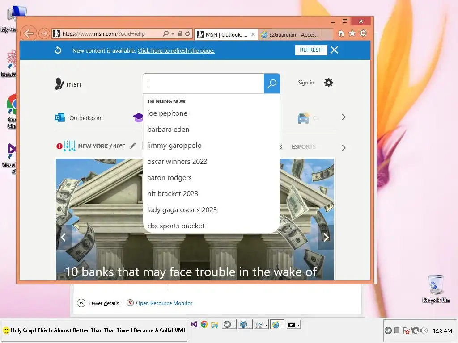458x343 pixels.
Task: Open the Outlook.com shortcut
Action: tap(79, 118)
